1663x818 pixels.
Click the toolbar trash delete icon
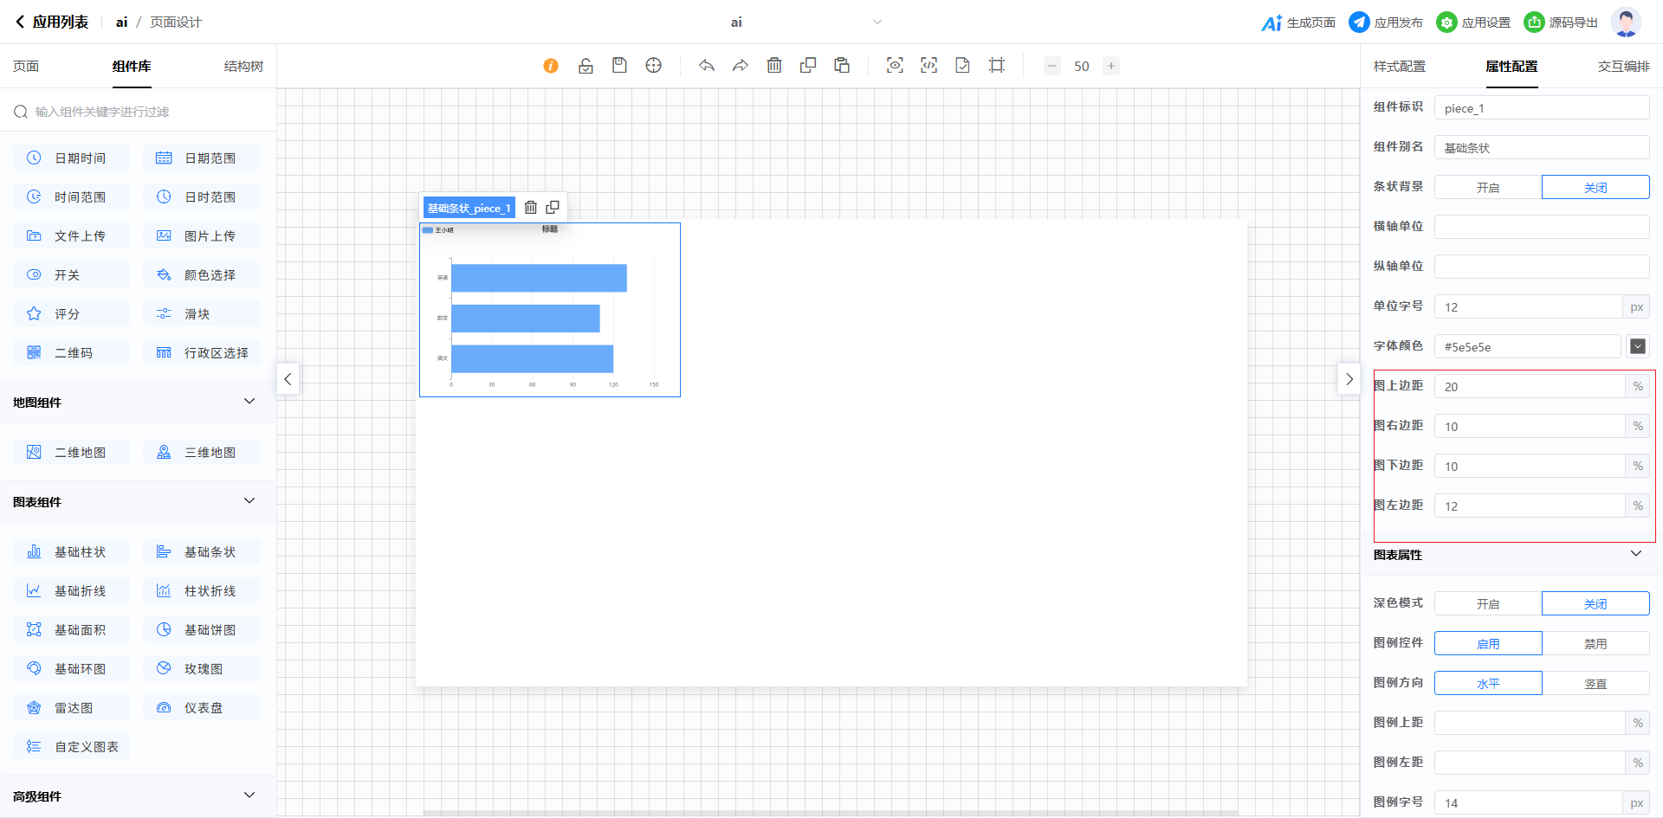pos(774,66)
